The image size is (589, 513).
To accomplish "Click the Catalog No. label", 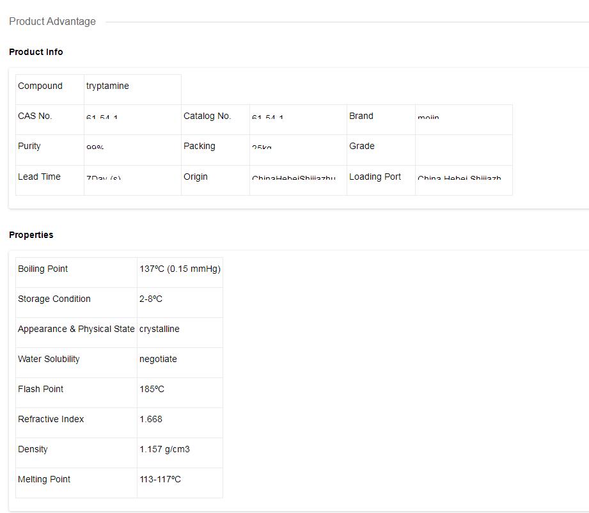I will point(207,116).
